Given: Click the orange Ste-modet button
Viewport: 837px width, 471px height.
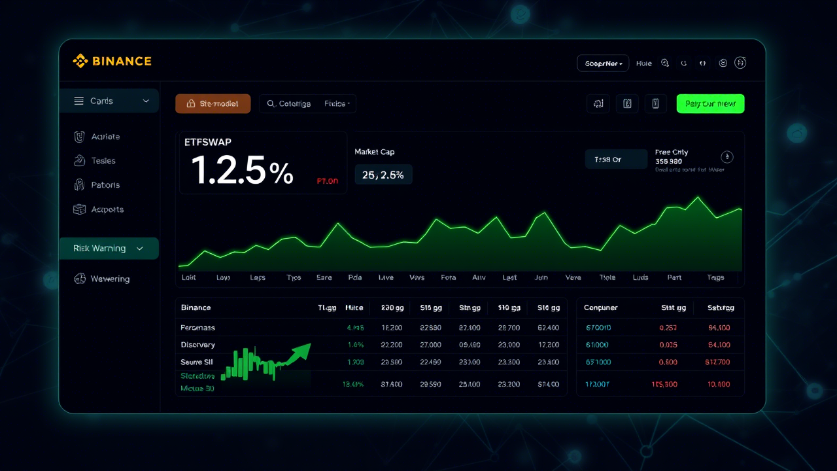Looking at the screenshot, I should 213,103.
